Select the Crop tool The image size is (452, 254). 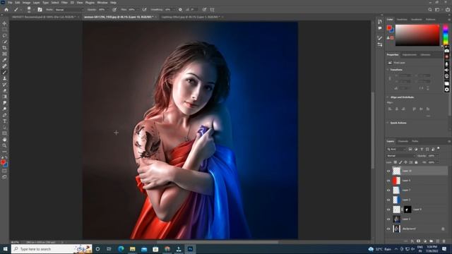(4, 48)
